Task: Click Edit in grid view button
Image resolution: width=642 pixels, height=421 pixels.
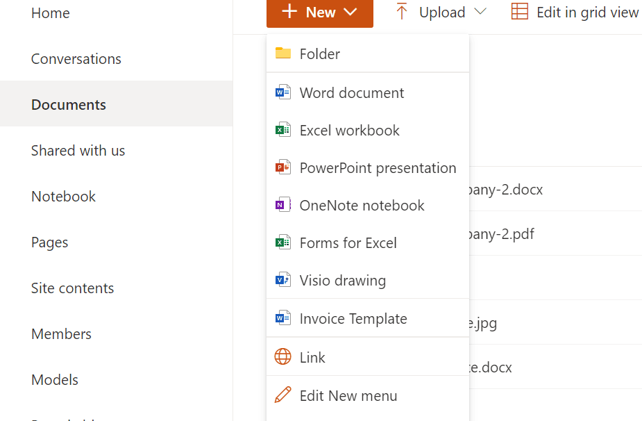Action: (575, 13)
